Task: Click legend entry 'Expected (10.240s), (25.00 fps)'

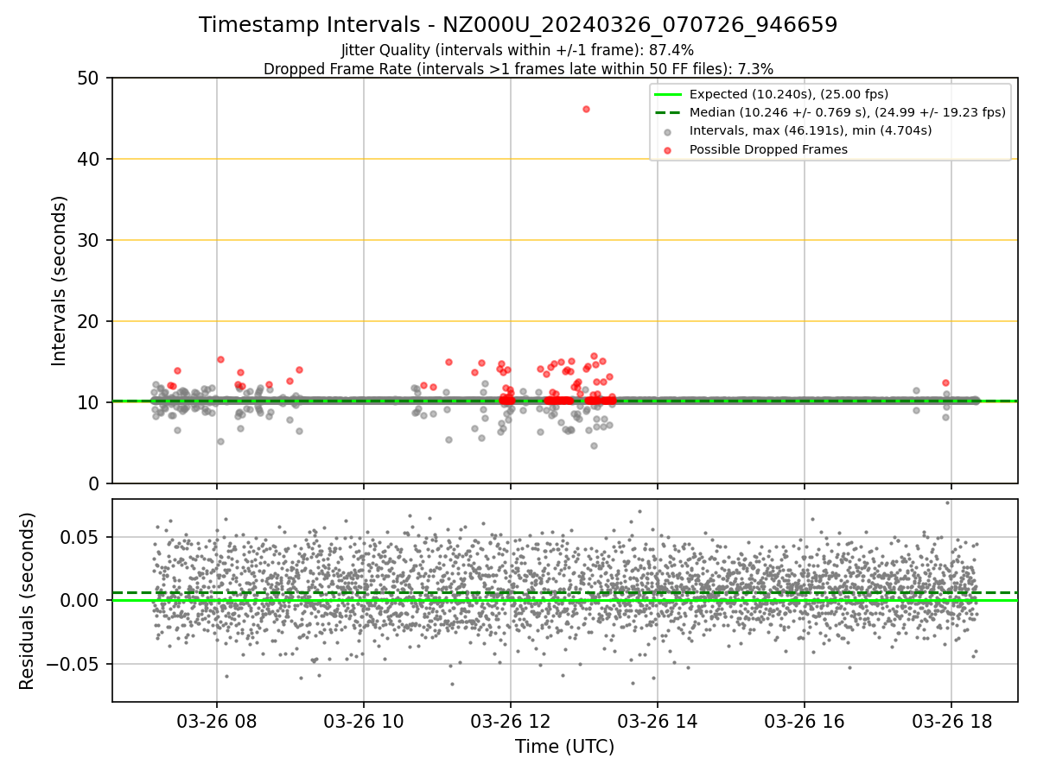Action: click(x=789, y=94)
